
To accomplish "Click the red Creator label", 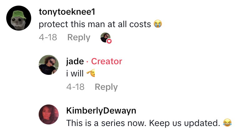I will pyautogui.click(x=106, y=61).
